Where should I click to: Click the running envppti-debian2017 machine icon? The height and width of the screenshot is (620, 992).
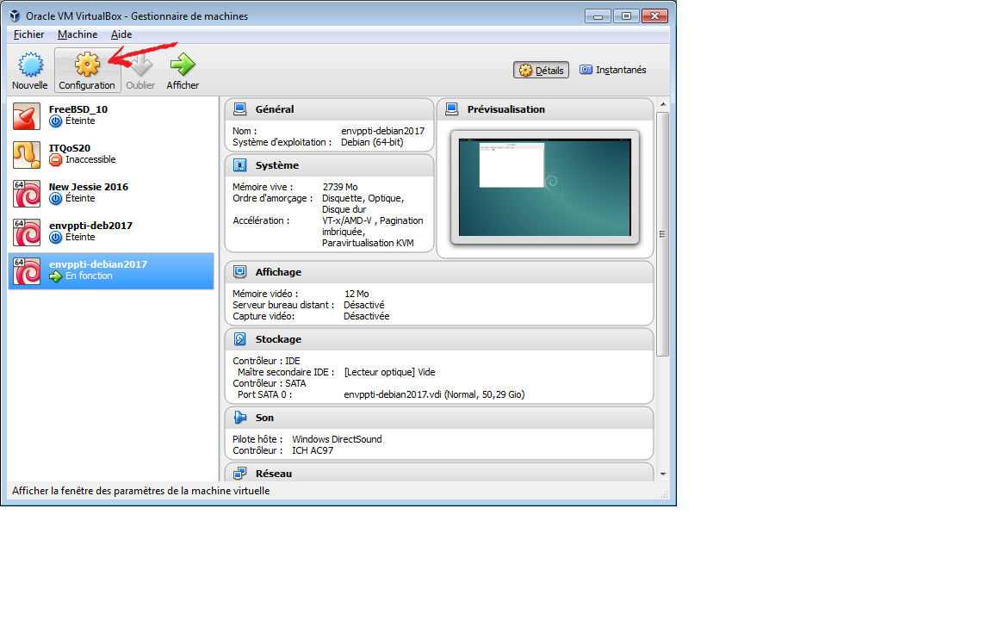[27, 270]
